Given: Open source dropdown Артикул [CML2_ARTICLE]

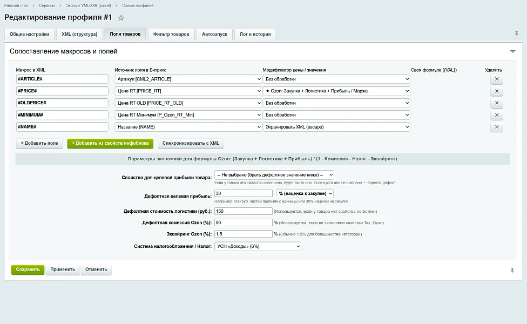Looking at the screenshot, I should pos(188,79).
